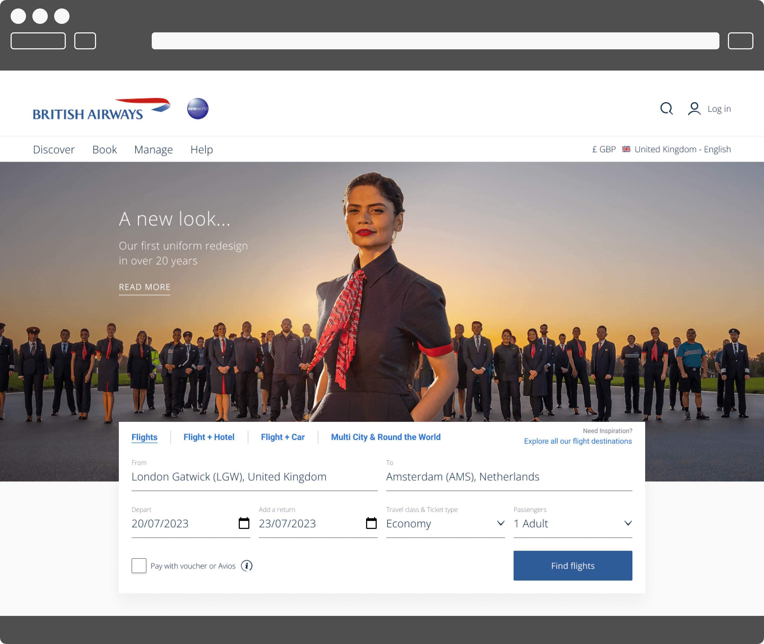Open the Manage menu
764x644 pixels.
click(153, 150)
